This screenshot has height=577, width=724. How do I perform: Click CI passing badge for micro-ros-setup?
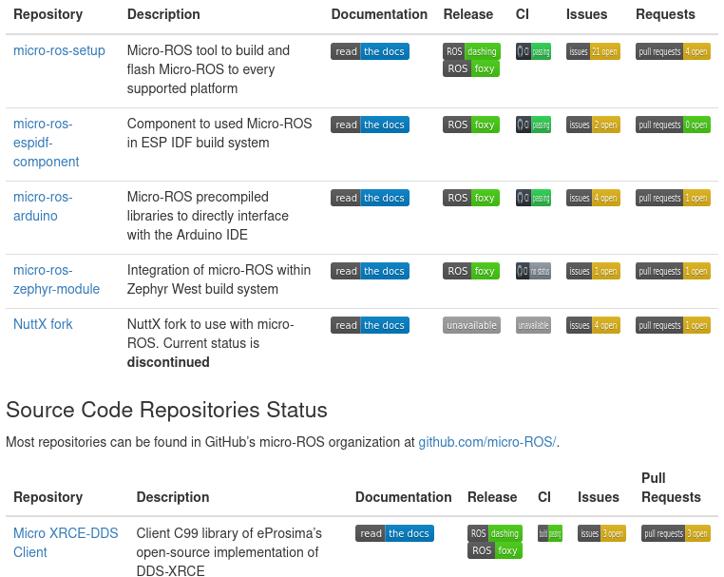533,51
